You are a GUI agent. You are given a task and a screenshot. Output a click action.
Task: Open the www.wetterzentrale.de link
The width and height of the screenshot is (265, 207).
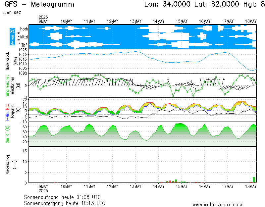point(217,205)
